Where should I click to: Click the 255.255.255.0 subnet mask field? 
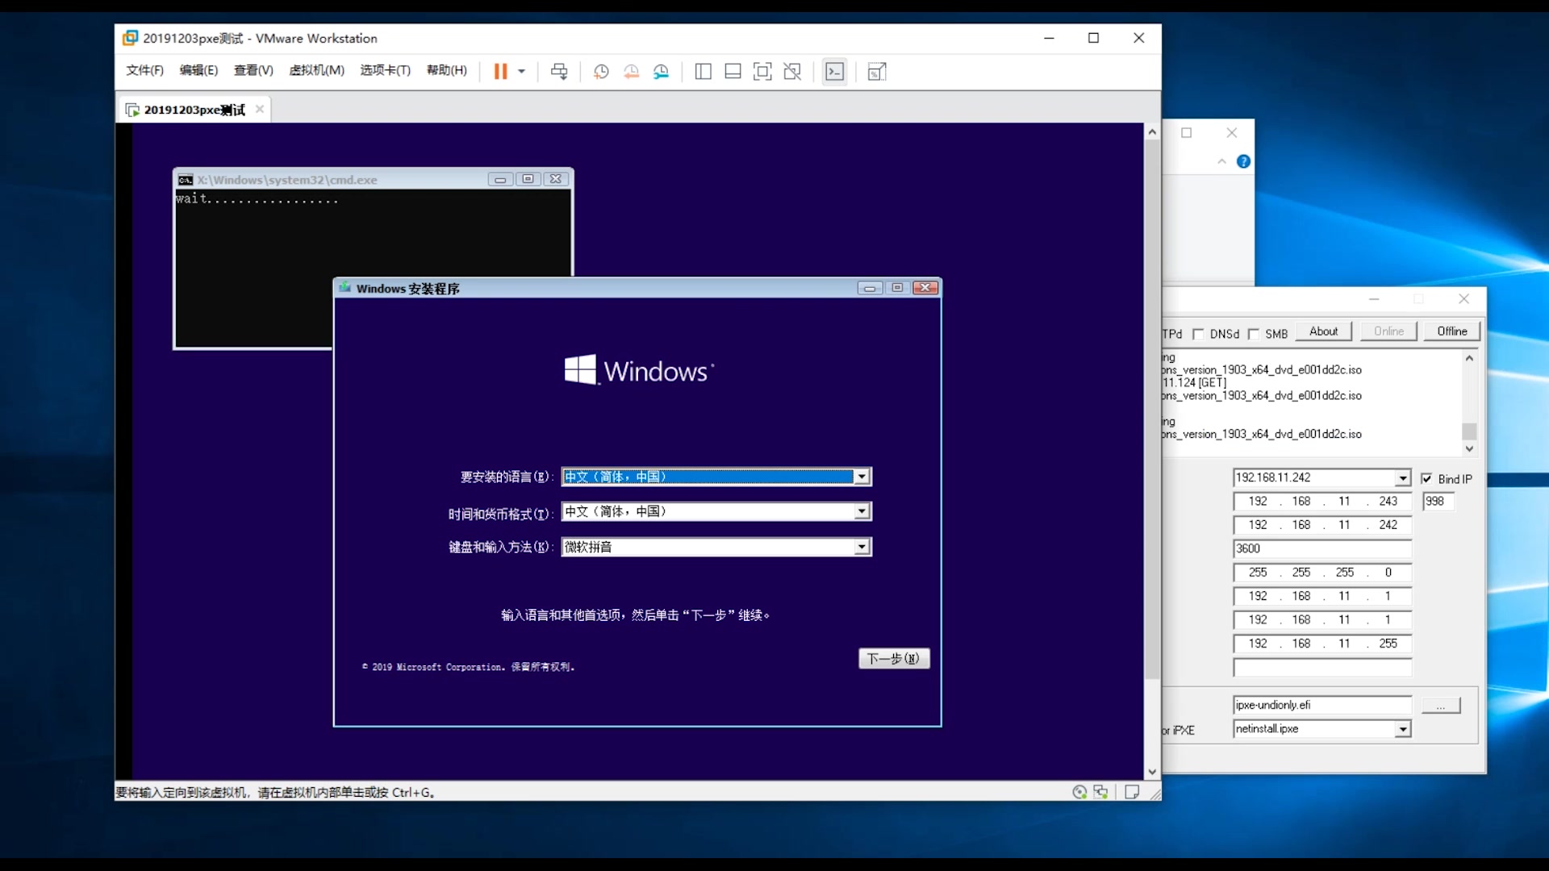point(1322,573)
